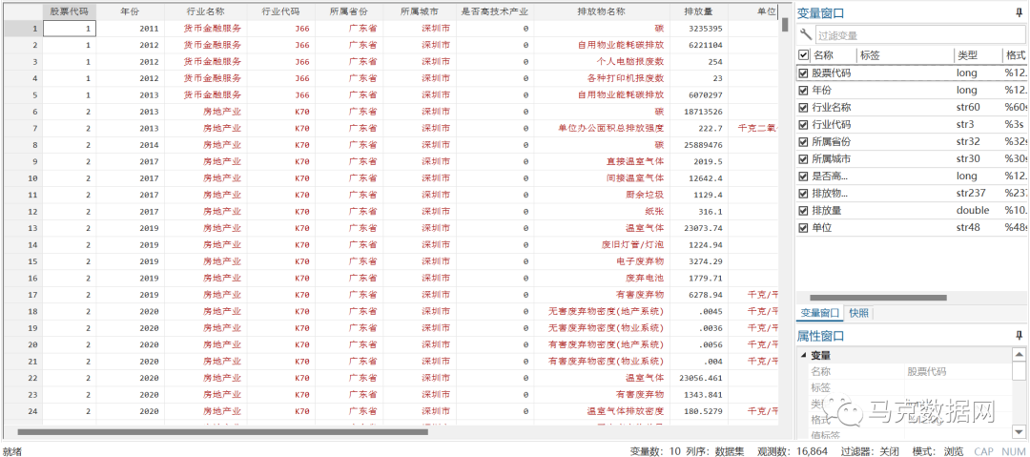The width and height of the screenshot is (1030, 457).
Task: Uncheck the 所属省份 variable checkbox
Action: [803, 141]
